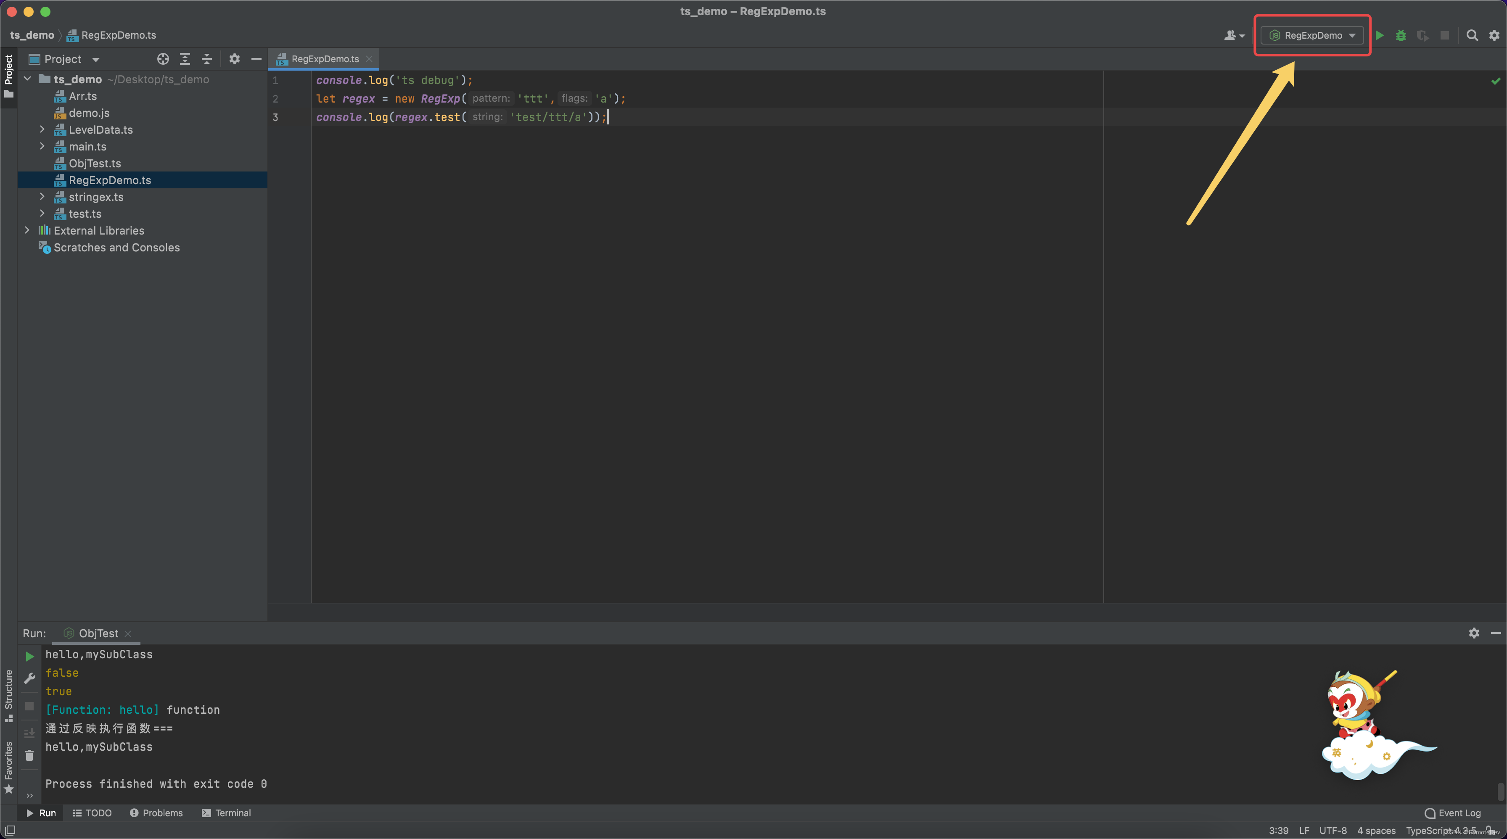Click the Debug bug icon
The width and height of the screenshot is (1507, 839).
[x=1401, y=36]
